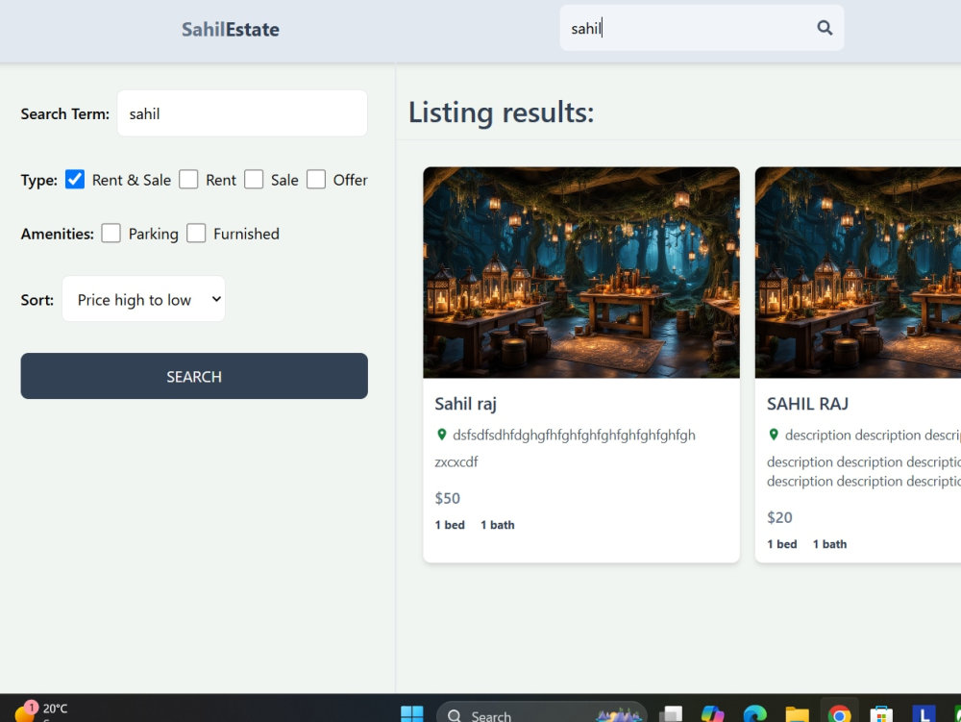Open Microsoft Store from the taskbar
This screenshot has height=722, width=961.
pos(880,714)
